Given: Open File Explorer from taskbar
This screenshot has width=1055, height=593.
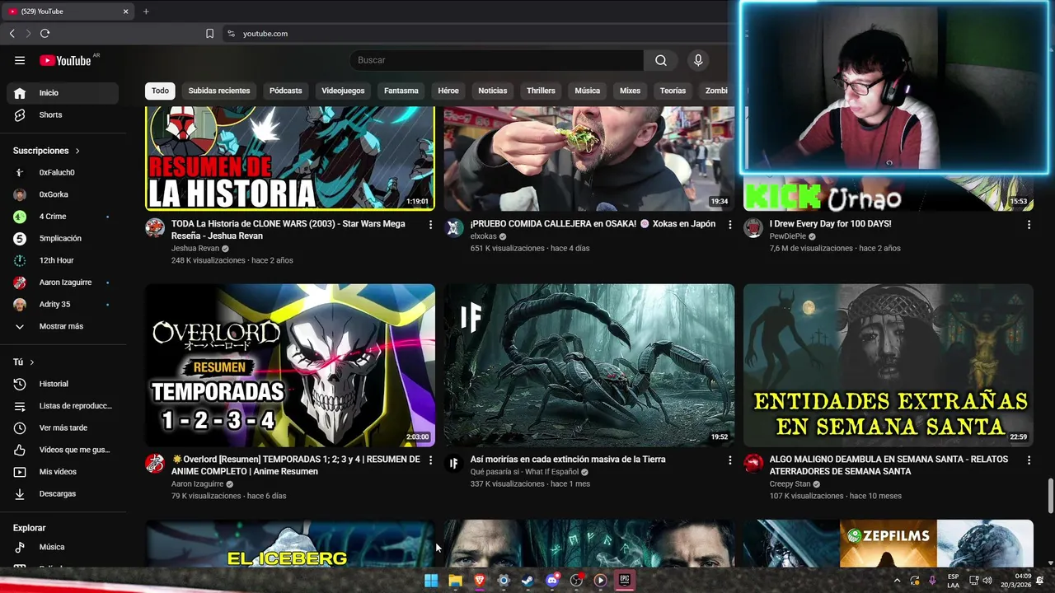Looking at the screenshot, I should (x=455, y=581).
